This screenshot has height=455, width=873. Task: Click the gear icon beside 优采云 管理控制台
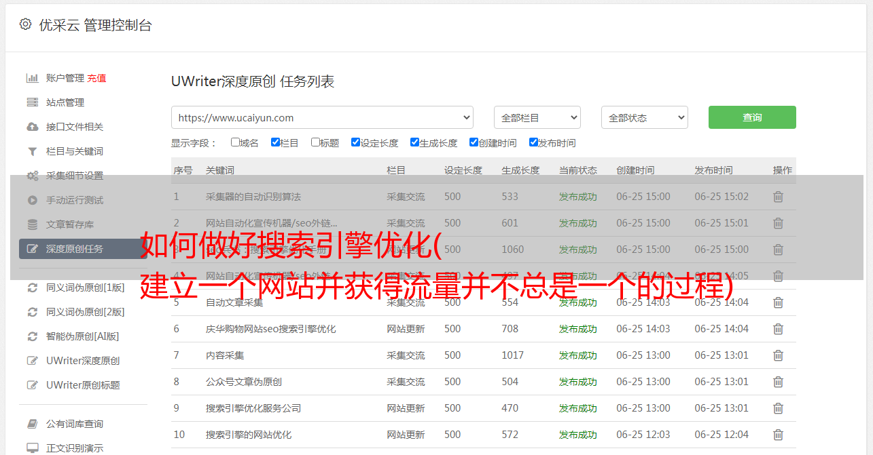25,24
